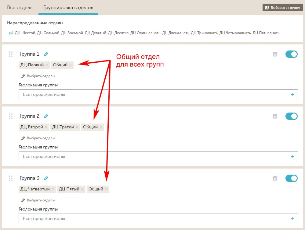Rename Группа 2 using its pencil icon

coord(46,116)
